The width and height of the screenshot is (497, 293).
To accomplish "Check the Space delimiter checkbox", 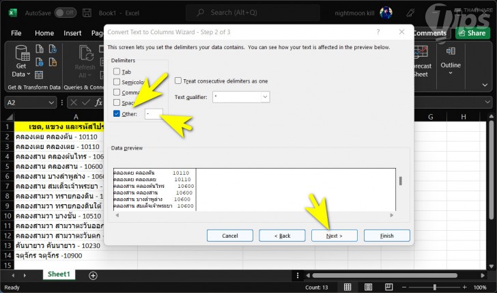I will tap(117, 102).
